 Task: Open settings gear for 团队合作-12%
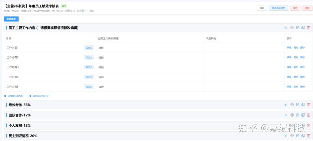292,115
